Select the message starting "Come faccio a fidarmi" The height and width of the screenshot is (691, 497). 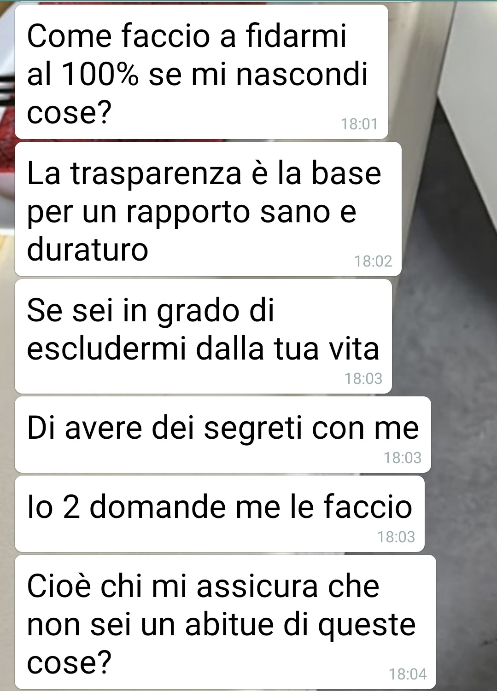(x=201, y=71)
